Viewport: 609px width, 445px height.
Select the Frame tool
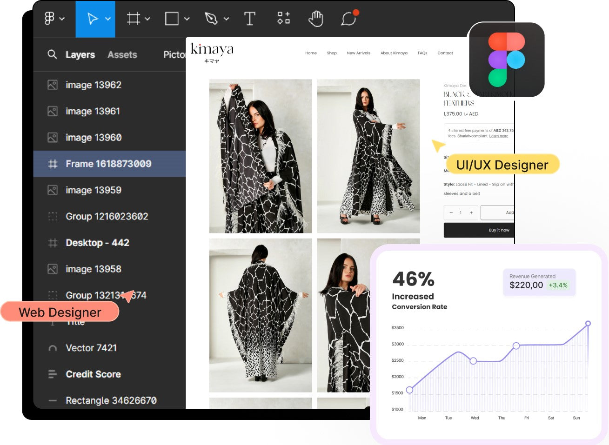(134, 19)
